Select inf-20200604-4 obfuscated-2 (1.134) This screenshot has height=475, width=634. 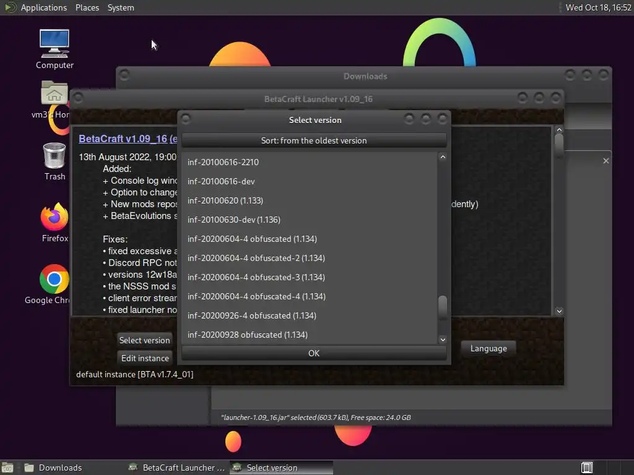[x=310, y=258]
